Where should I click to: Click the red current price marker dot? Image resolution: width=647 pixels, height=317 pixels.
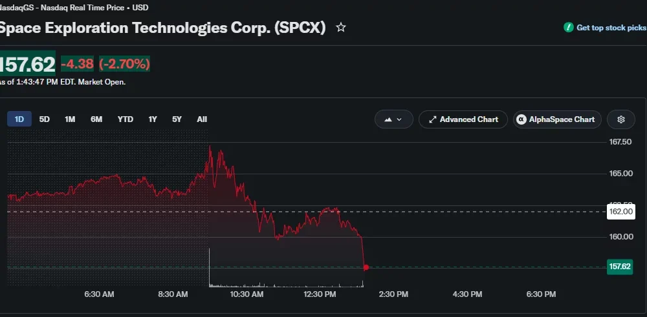(366, 267)
